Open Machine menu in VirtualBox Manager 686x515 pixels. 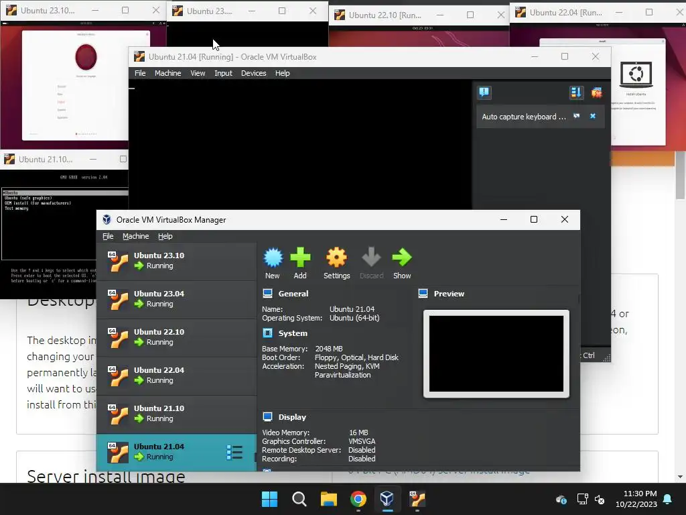pos(135,236)
